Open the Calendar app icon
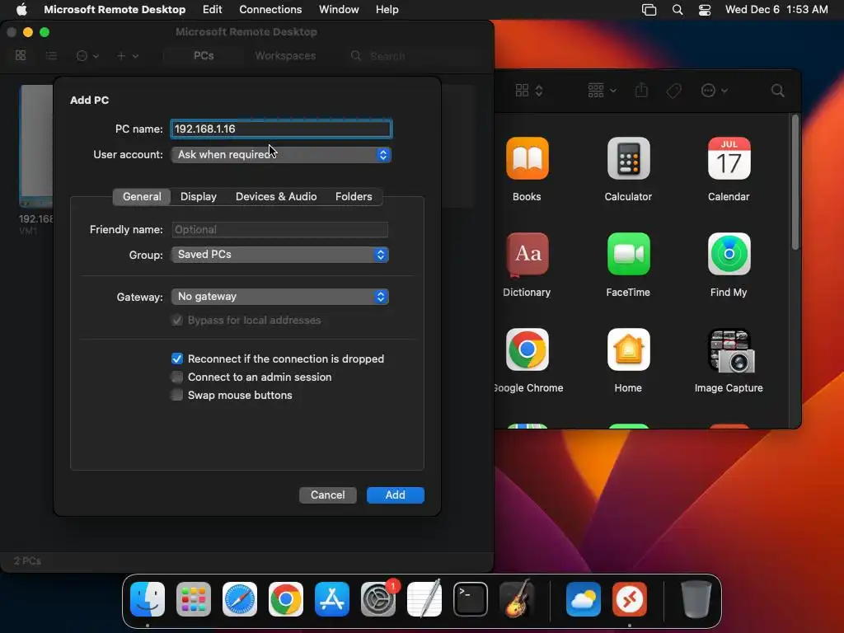 [729, 158]
